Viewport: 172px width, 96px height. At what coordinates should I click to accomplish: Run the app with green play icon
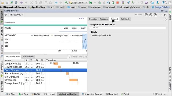pyautogui.click(x=91, y=2)
